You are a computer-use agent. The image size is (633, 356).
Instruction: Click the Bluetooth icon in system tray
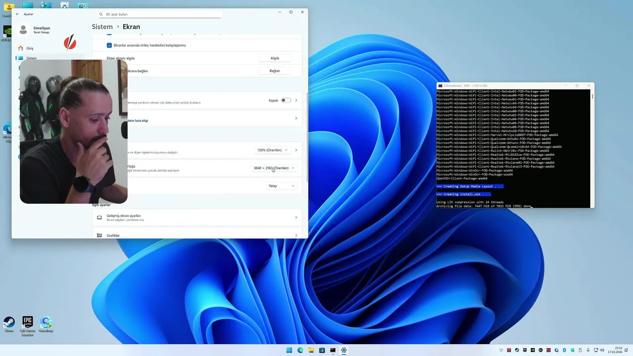pyautogui.click(x=564, y=350)
